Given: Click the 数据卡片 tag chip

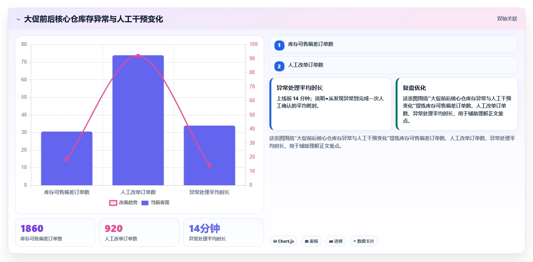Looking at the screenshot, I should (364, 241).
